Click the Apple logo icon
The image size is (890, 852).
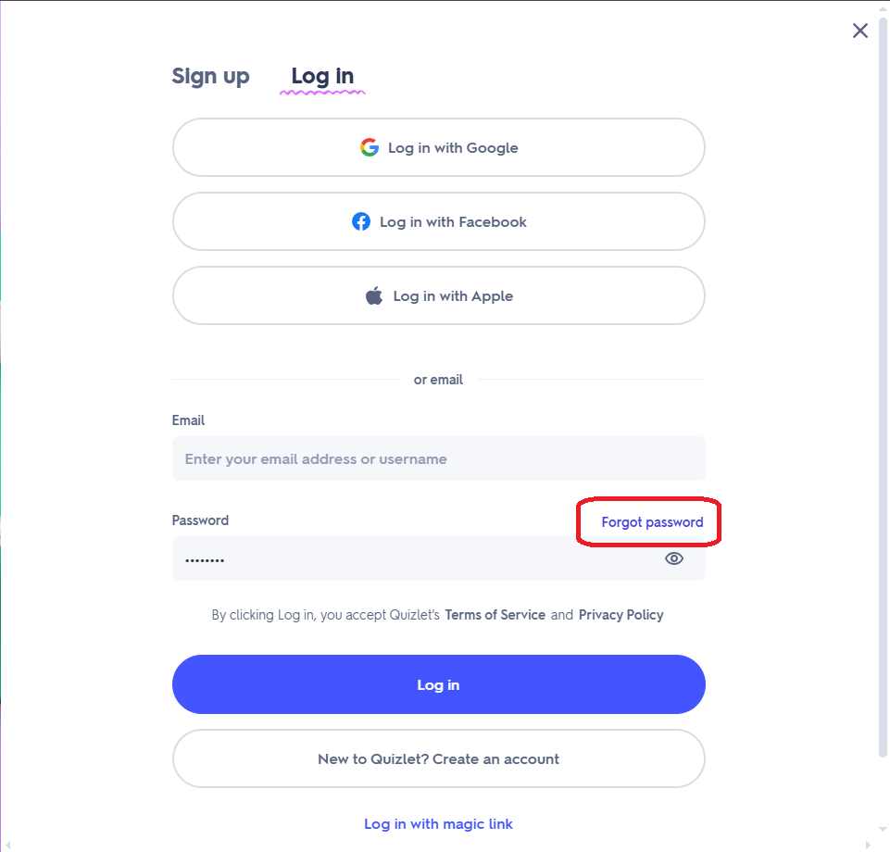point(374,295)
